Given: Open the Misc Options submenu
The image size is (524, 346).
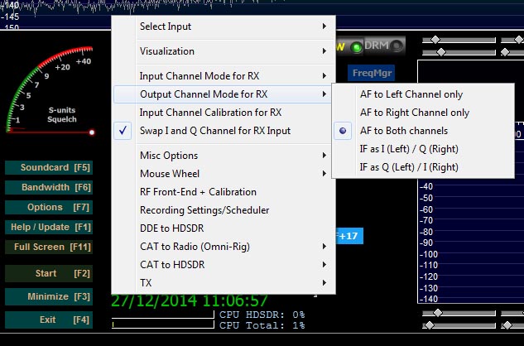Looking at the screenshot, I should [x=224, y=156].
